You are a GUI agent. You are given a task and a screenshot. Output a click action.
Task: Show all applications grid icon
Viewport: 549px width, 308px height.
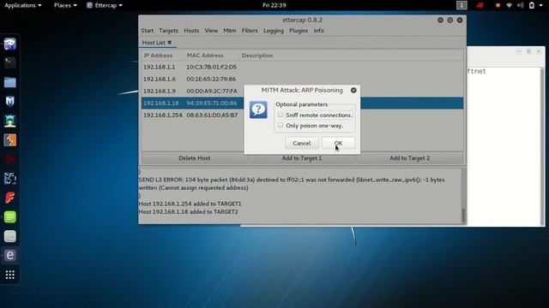click(x=9, y=275)
